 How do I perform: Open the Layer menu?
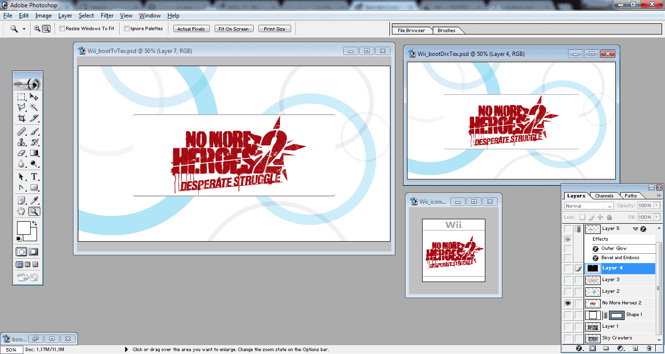tap(65, 16)
